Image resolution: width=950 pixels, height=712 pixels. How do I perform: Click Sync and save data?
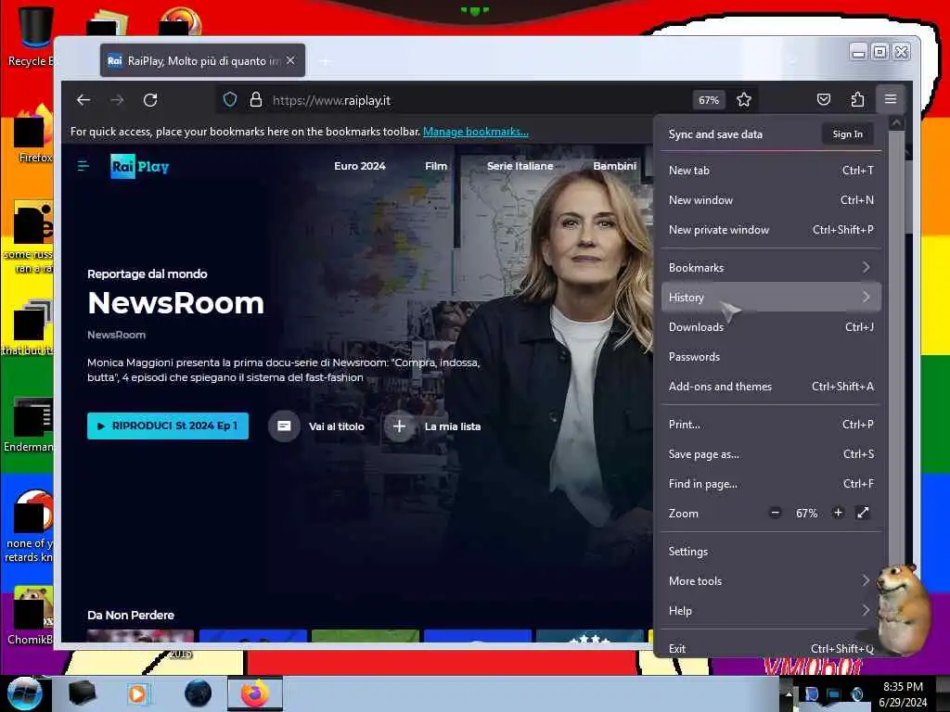click(x=715, y=134)
